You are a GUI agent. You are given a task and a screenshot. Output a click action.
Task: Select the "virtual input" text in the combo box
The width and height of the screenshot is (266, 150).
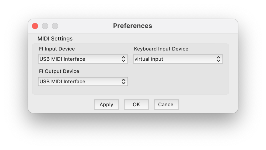149,59
